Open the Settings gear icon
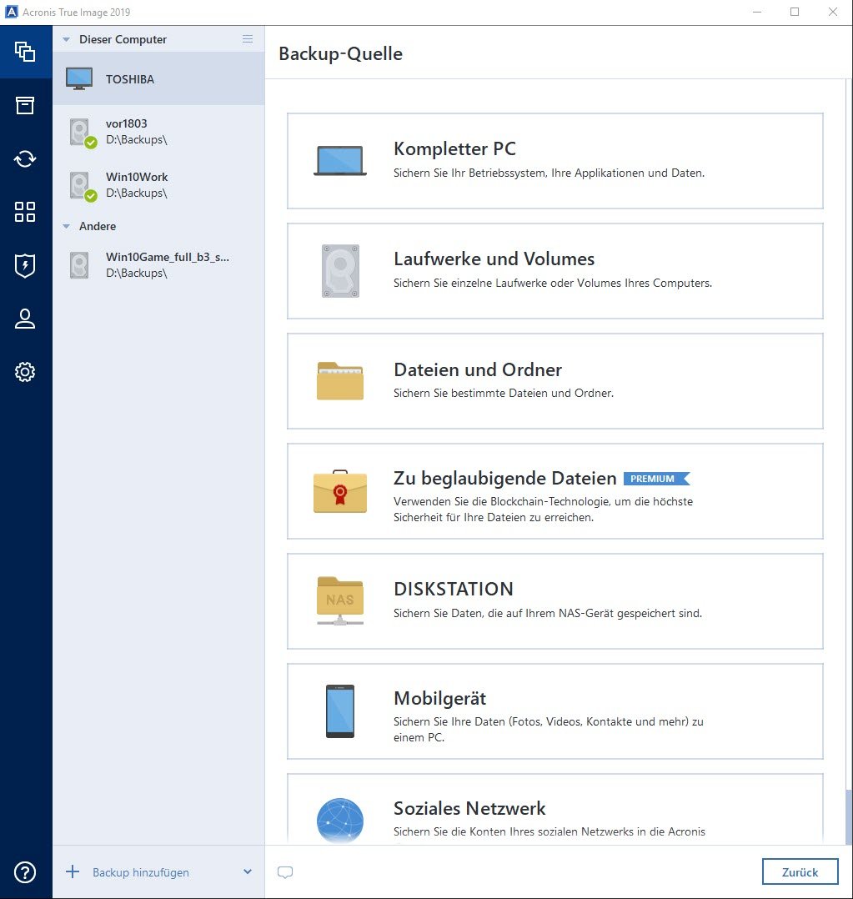This screenshot has height=899, width=853. (25, 372)
